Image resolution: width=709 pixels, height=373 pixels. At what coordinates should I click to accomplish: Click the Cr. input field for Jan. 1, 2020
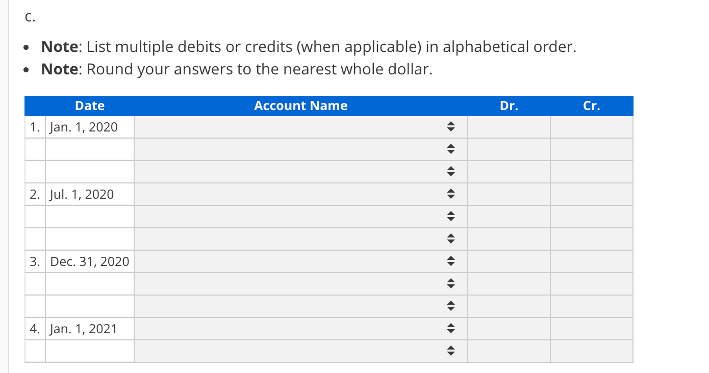[x=592, y=127]
